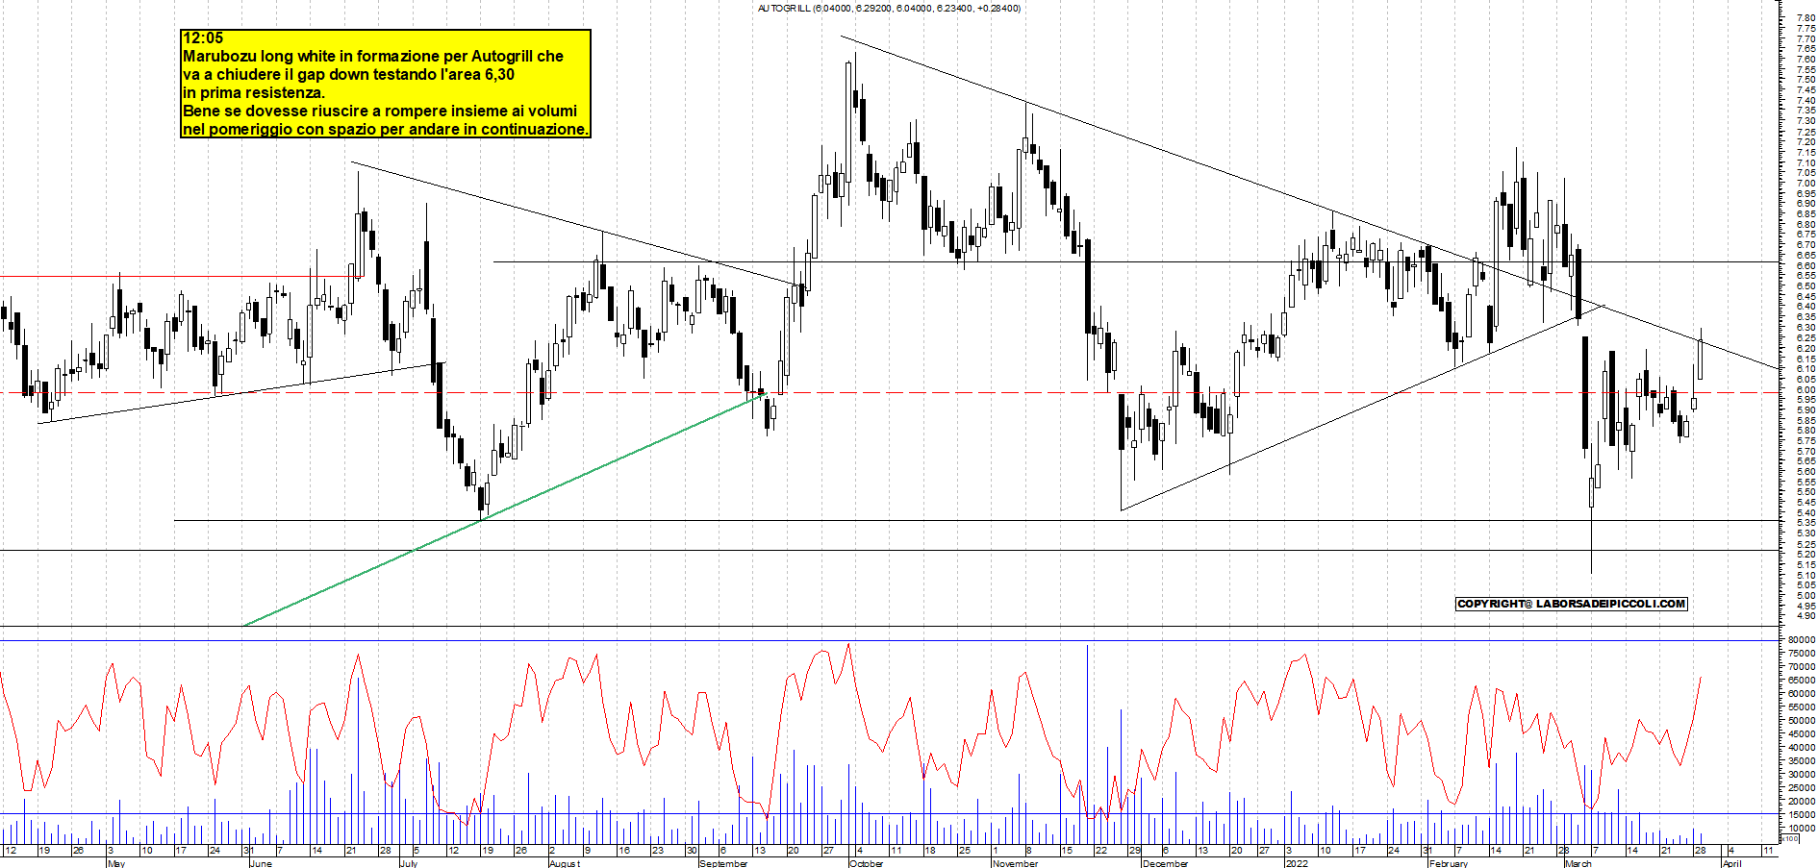Viewport: 1818px width, 868px height.
Task: Click the December month label
Action: point(1165,863)
